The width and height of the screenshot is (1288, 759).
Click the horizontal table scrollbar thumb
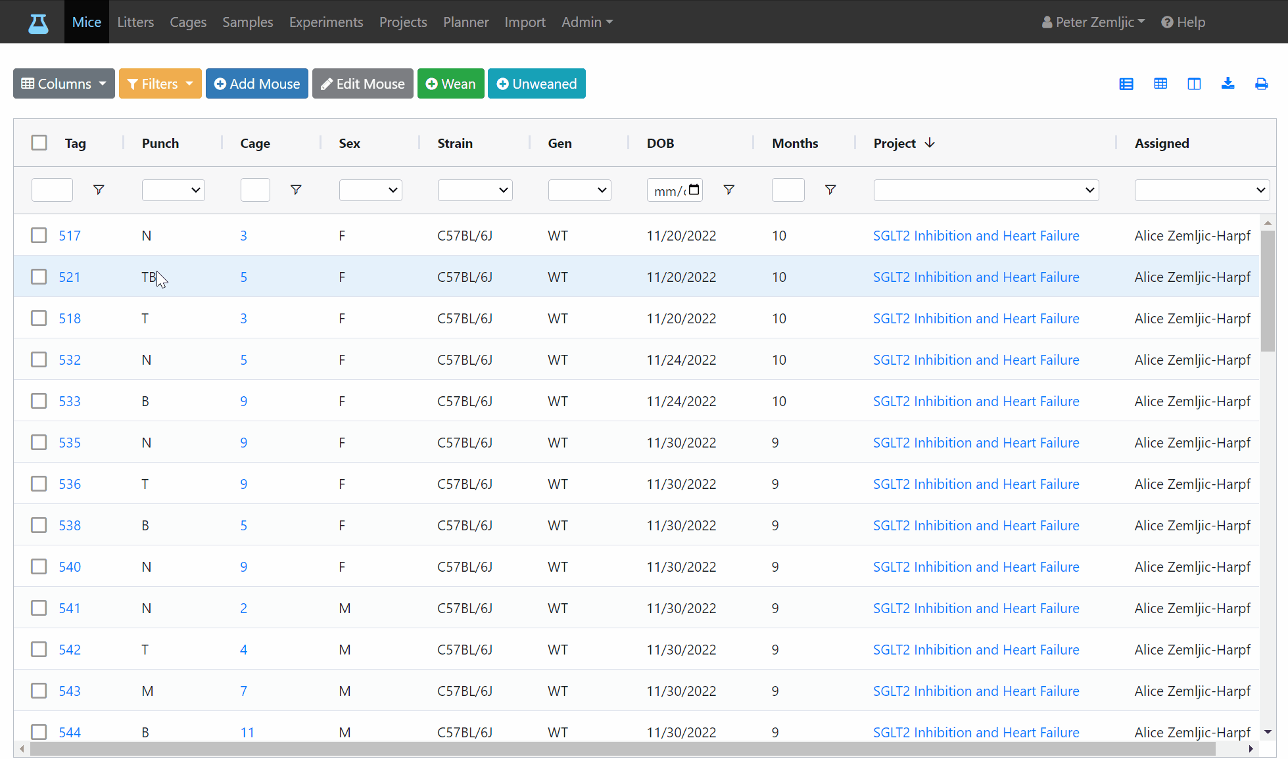pyautogui.click(x=623, y=749)
